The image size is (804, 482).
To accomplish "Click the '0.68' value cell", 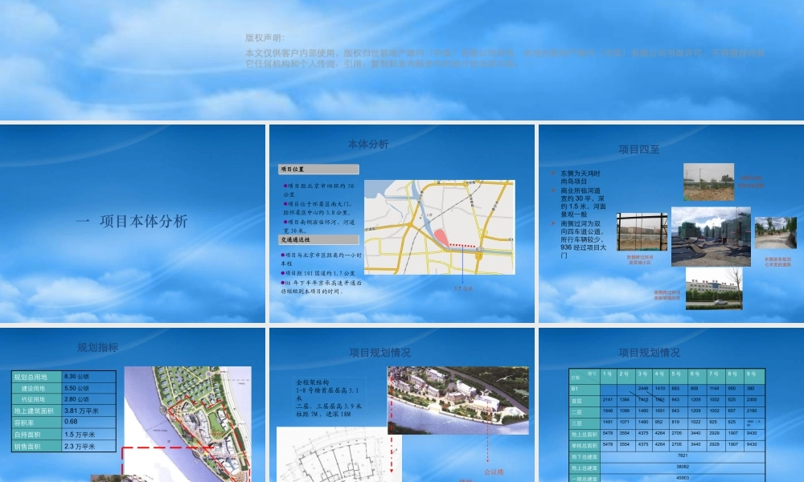I will tap(88, 423).
